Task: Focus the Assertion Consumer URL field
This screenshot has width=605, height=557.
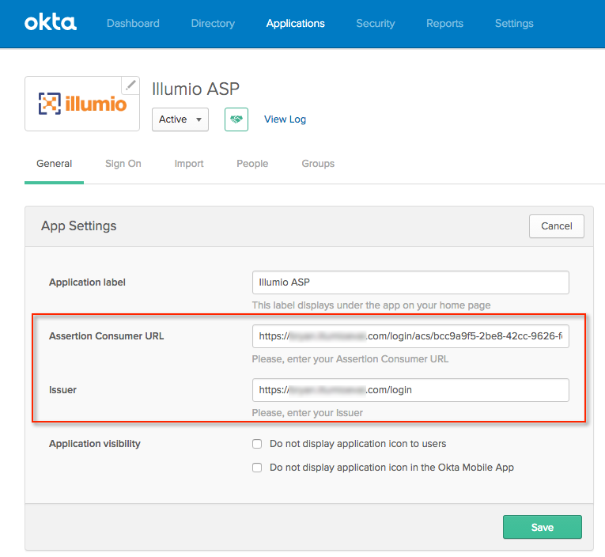Action: click(x=410, y=336)
